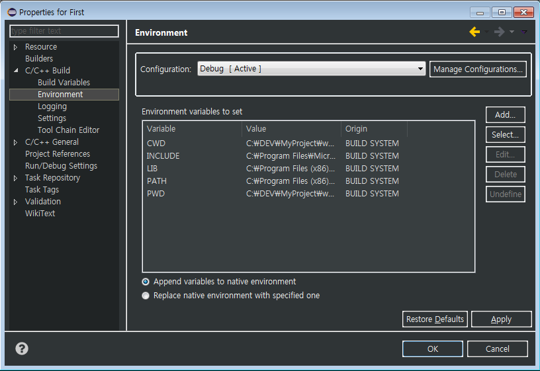Click the Origin column header
This screenshot has height=371, width=540.
point(374,129)
